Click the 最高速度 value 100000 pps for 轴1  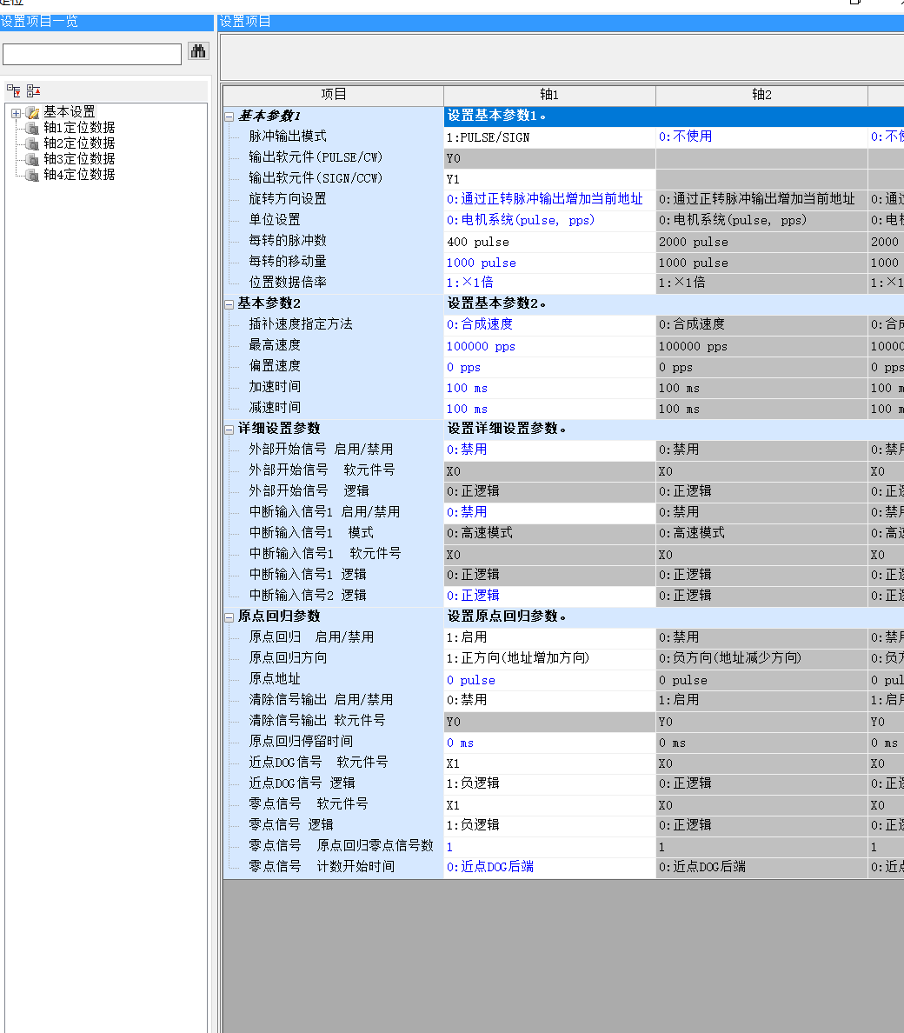point(549,346)
